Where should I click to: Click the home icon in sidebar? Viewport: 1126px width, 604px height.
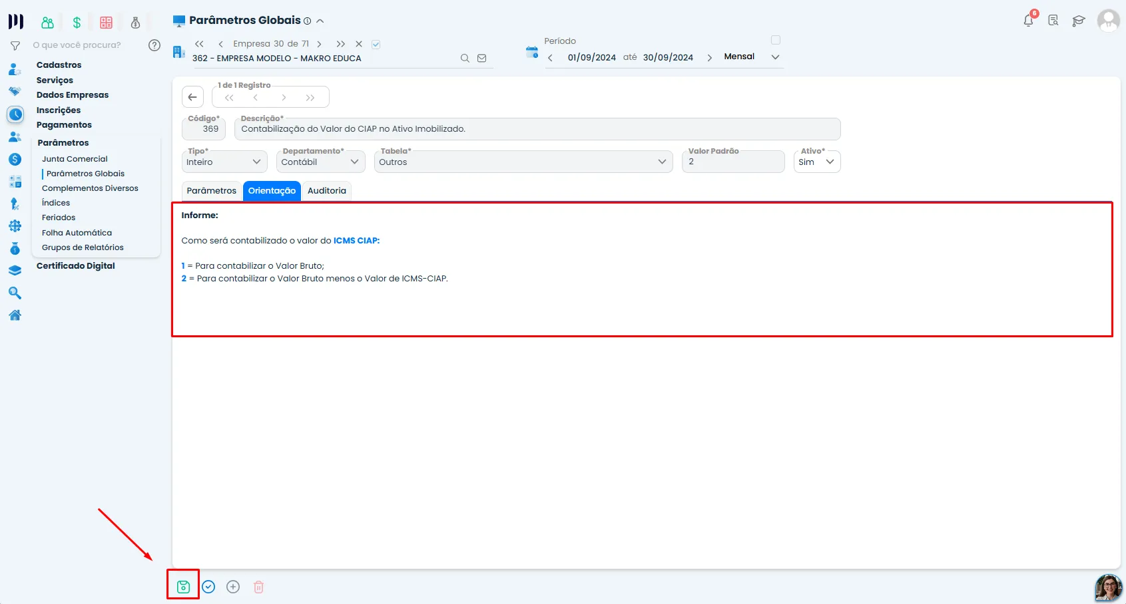[x=15, y=315]
